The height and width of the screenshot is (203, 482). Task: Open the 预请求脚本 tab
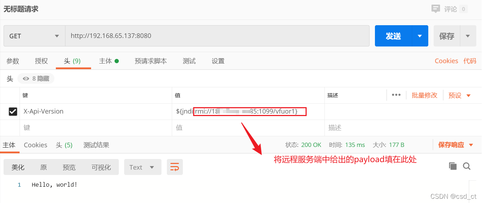(x=151, y=61)
